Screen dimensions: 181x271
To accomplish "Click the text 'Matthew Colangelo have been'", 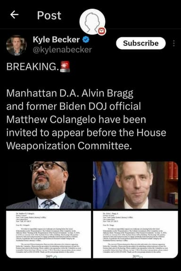I will tap(76, 119).
